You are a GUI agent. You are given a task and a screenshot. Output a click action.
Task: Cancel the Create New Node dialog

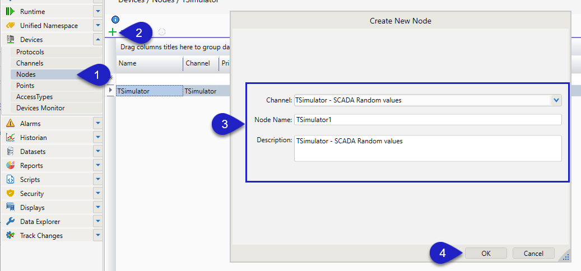(533, 253)
